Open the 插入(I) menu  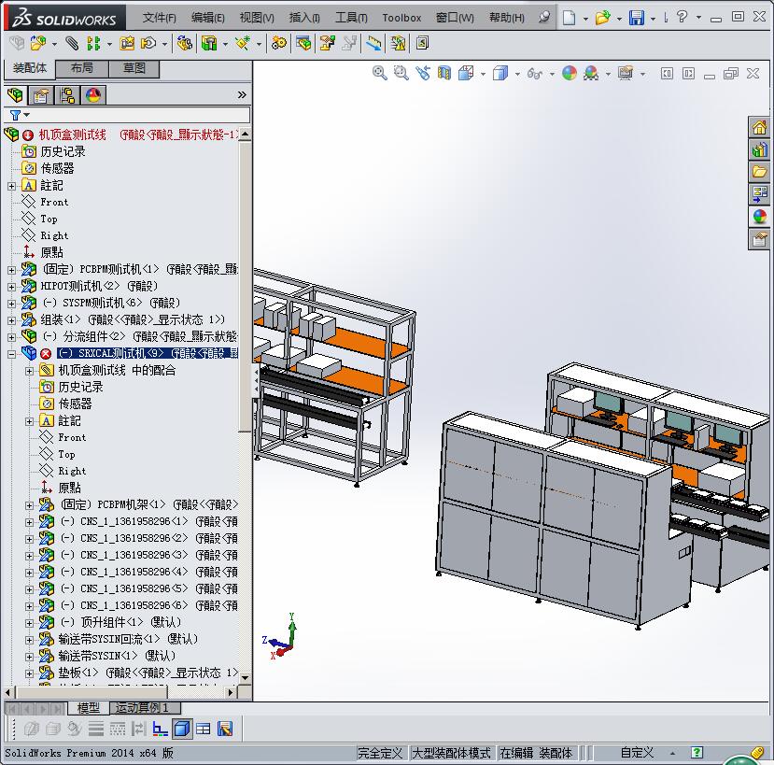304,18
